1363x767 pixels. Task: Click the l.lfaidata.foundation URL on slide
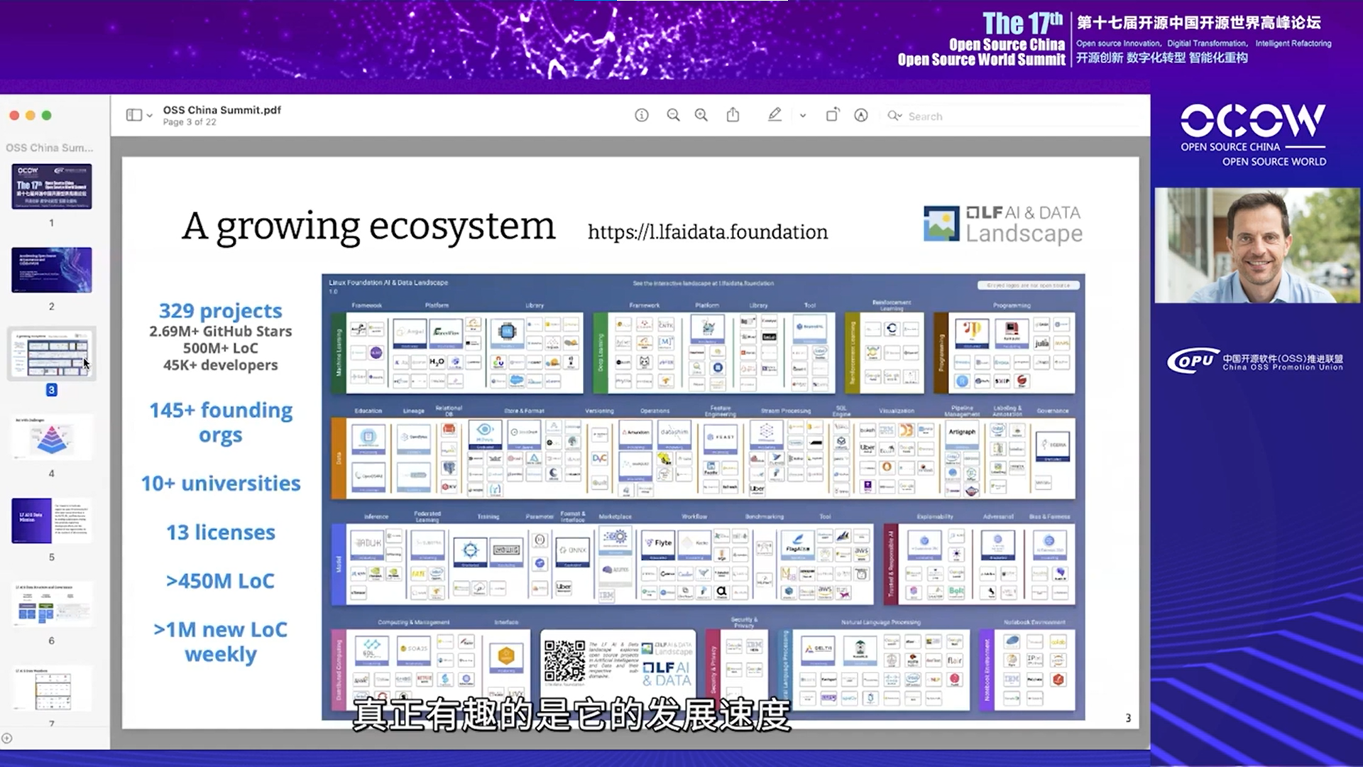pyautogui.click(x=707, y=232)
